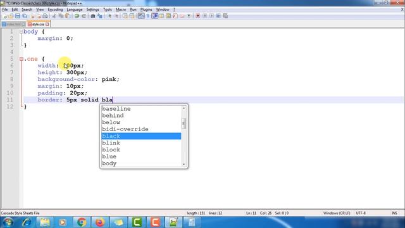Click the Close All toolbar icon
The width and height of the screenshot is (405, 228).
point(39,16)
